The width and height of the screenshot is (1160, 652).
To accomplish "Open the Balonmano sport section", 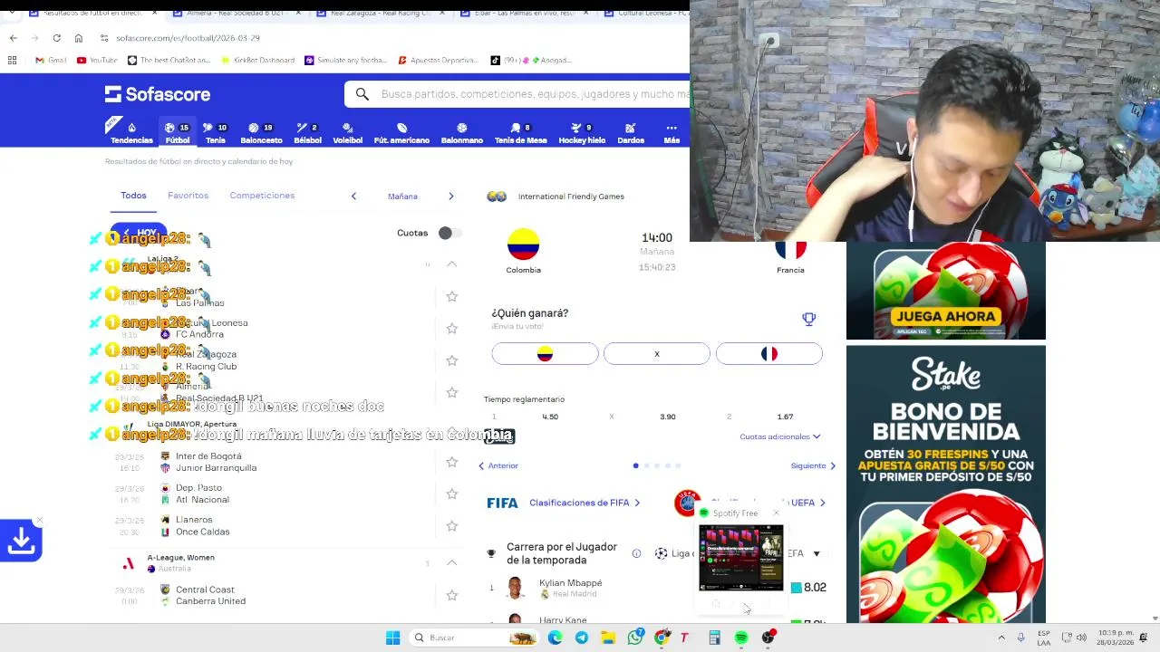I will click(461, 133).
